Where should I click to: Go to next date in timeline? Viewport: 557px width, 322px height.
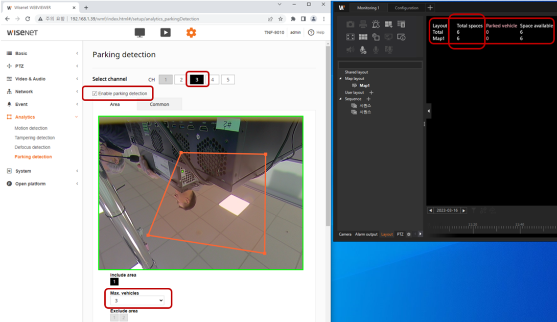[464, 211]
